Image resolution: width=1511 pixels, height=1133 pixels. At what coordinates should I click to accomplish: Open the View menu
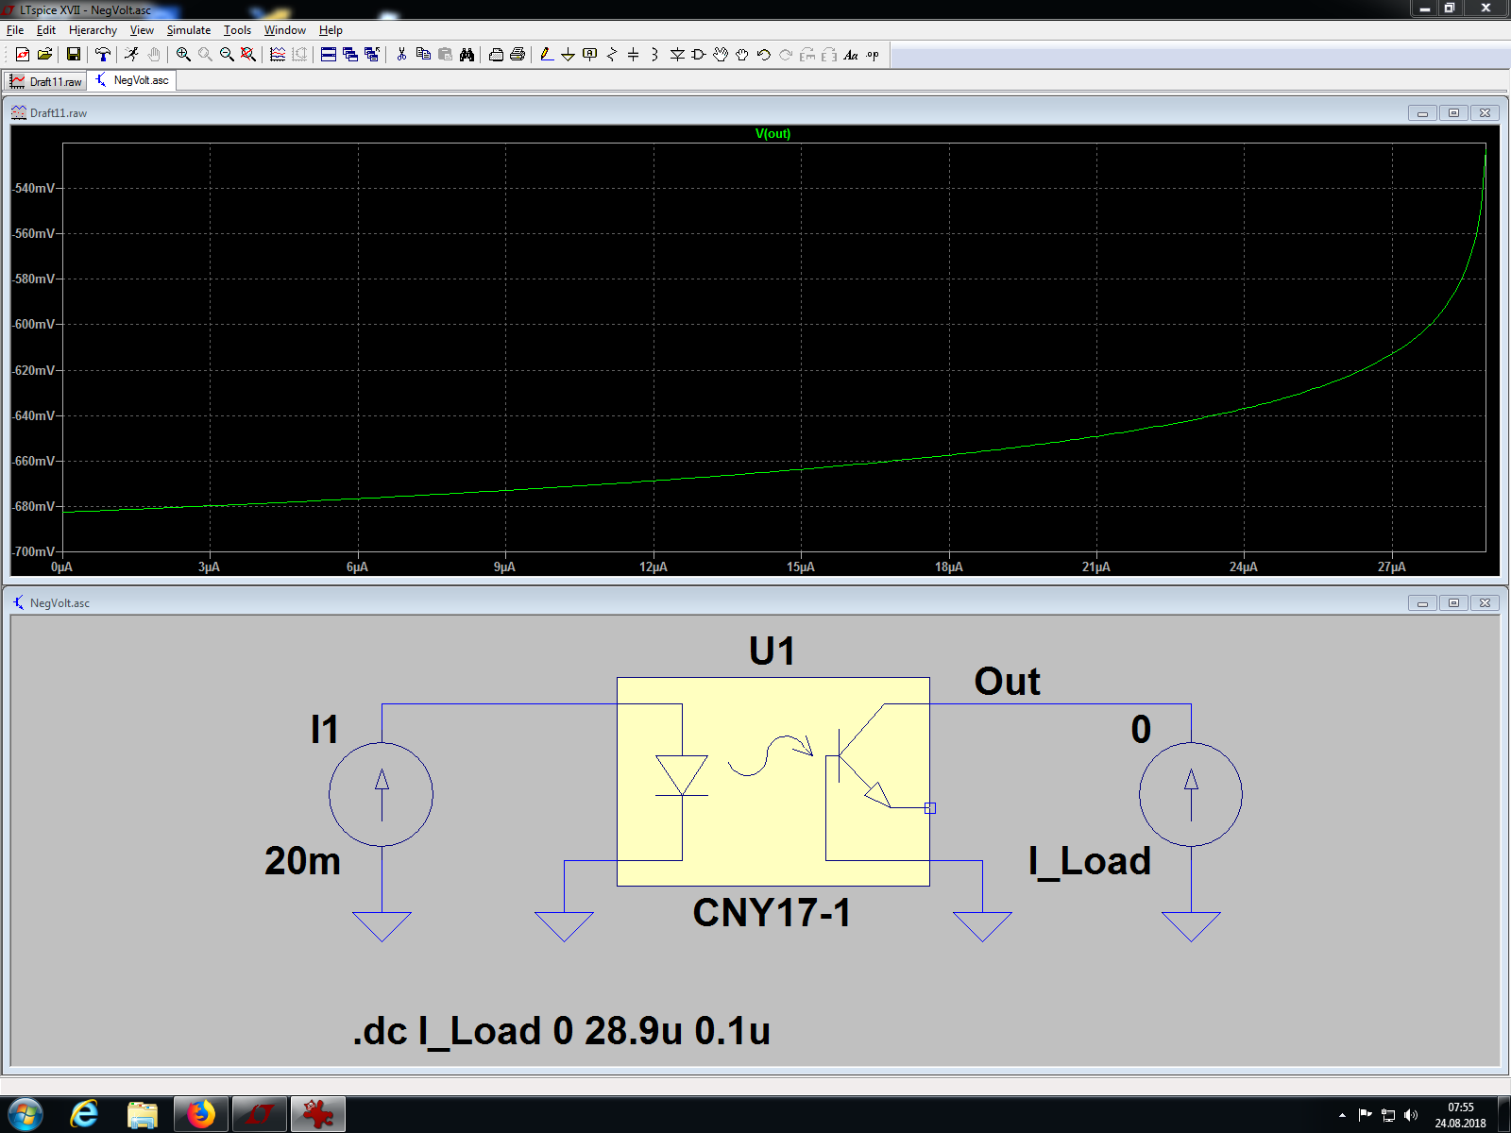pos(142,30)
